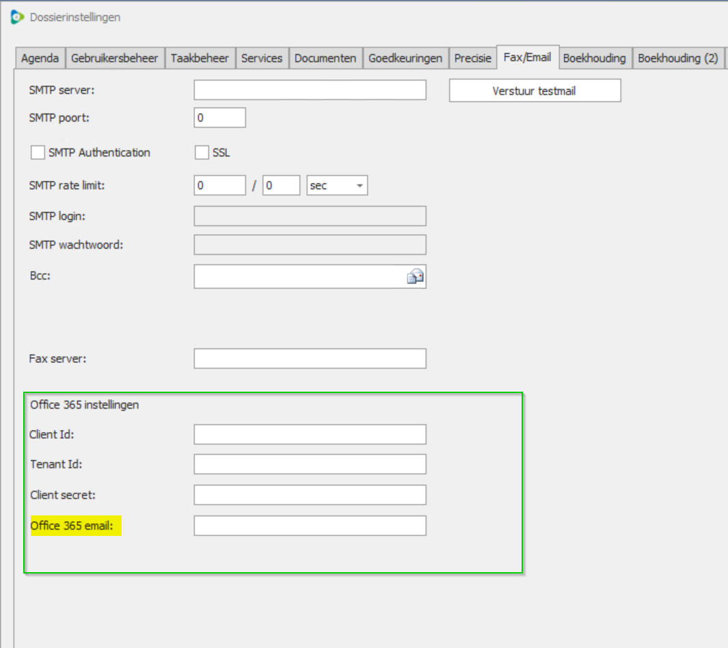728x648 pixels.
Task: Open the Documenten tab
Action: click(325, 58)
